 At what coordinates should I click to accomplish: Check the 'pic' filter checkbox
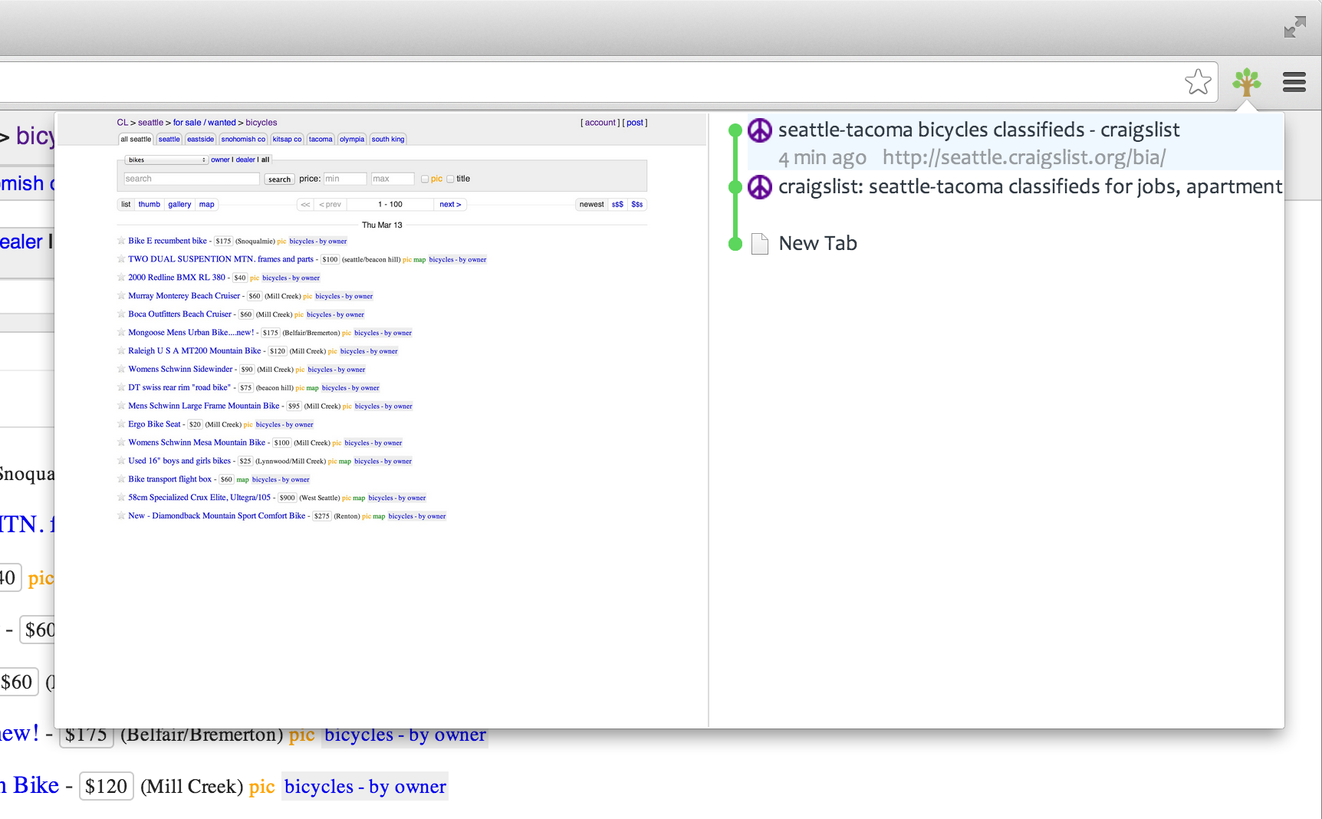[x=425, y=179]
